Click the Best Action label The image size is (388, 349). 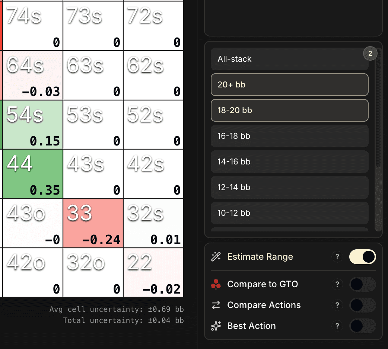251,326
